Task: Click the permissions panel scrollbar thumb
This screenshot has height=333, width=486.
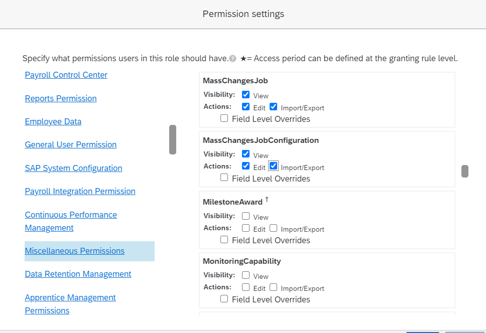Action: point(465,171)
